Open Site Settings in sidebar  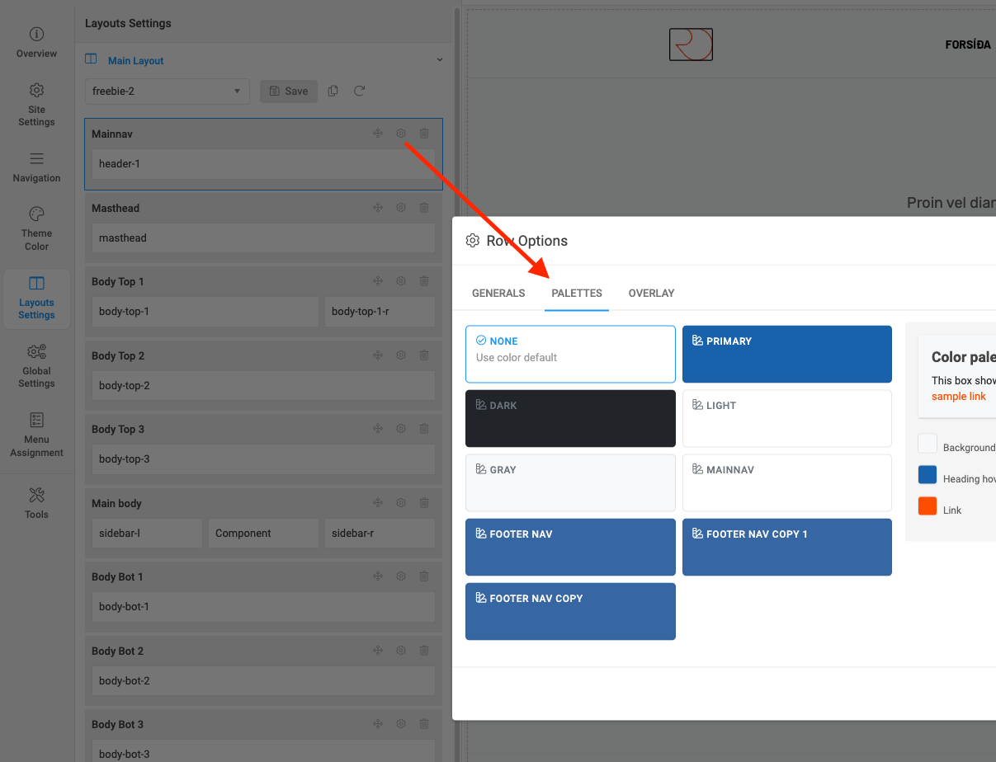(x=36, y=105)
